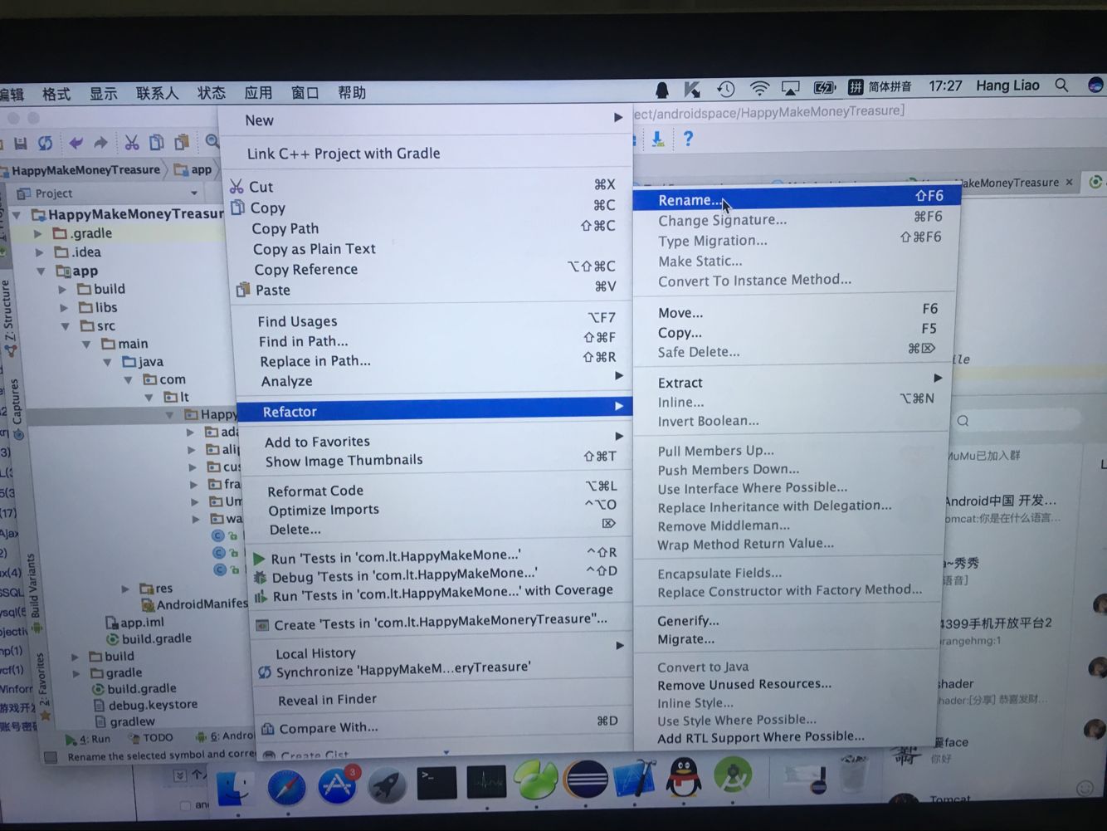Open the 4: Run tool window
1107x831 pixels.
[89, 739]
